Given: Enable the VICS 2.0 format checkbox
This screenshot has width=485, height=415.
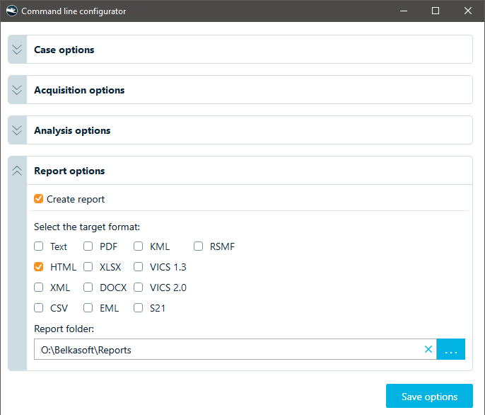Looking at the screenshot, I should tap(139, 288).
